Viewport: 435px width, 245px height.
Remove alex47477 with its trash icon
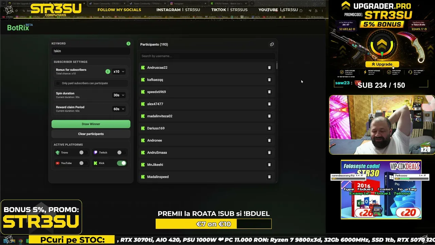click(x=269, y=104)
